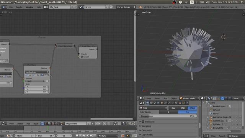Open the 3D viewport editor type selector

click(x=142, y=99)
